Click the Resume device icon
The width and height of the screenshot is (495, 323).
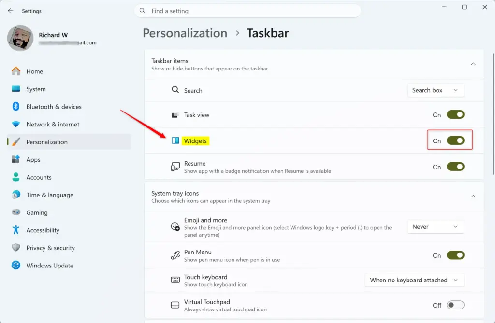175,167
